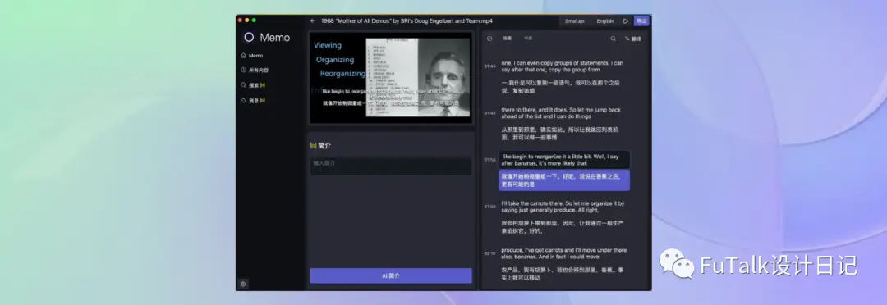This screenshot has width=887, height=305.
Task: Click the video preview showing Engelbart
Action: point(391,78)
